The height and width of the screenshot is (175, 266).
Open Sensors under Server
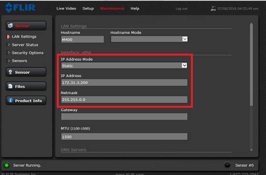(19, 61)
